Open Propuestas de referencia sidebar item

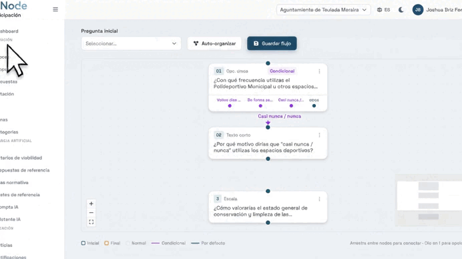(x=25, y=170)
